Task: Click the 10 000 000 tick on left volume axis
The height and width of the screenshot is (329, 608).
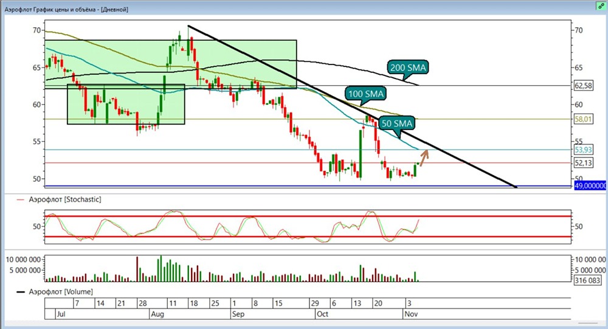Action: pyautogui.click(x=23, y=260)
